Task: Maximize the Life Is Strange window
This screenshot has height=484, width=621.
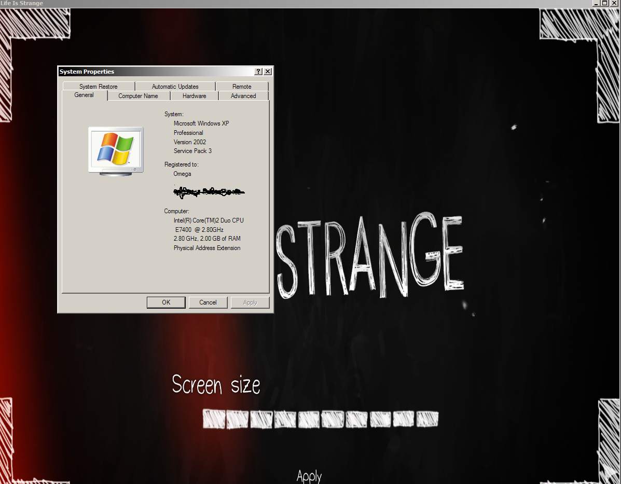Action: pos(604,3)
